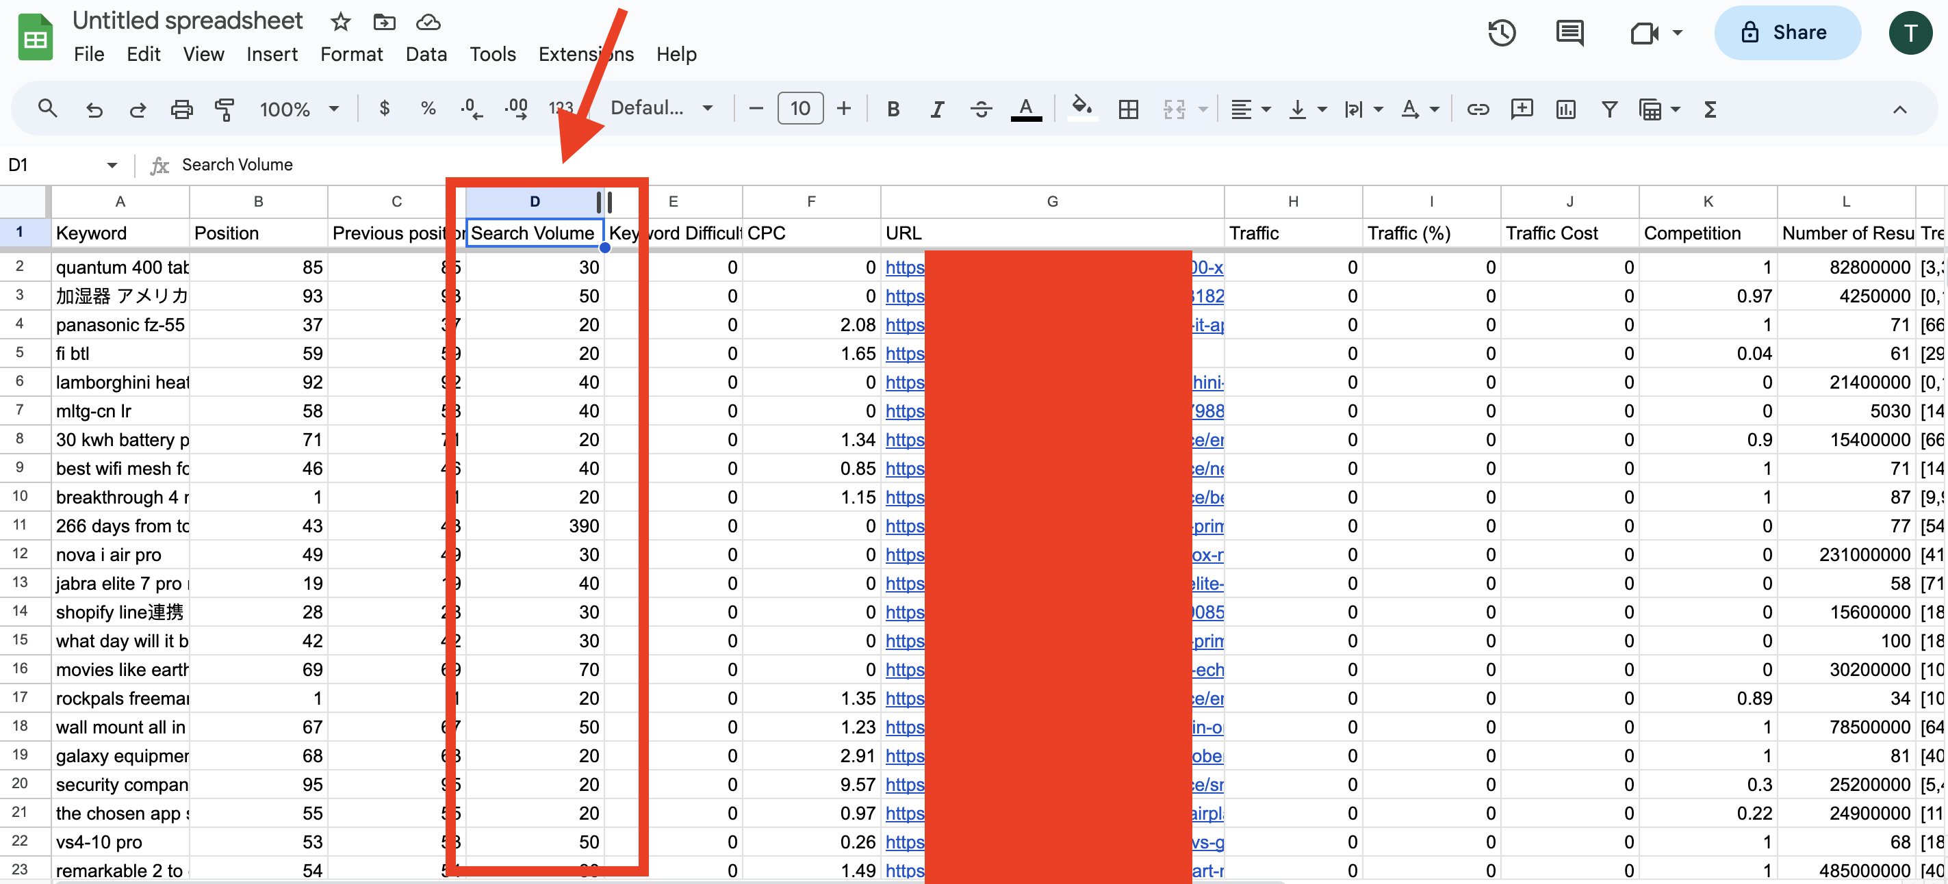
Task: Open the https link in row 12
Action: (904, 554)
